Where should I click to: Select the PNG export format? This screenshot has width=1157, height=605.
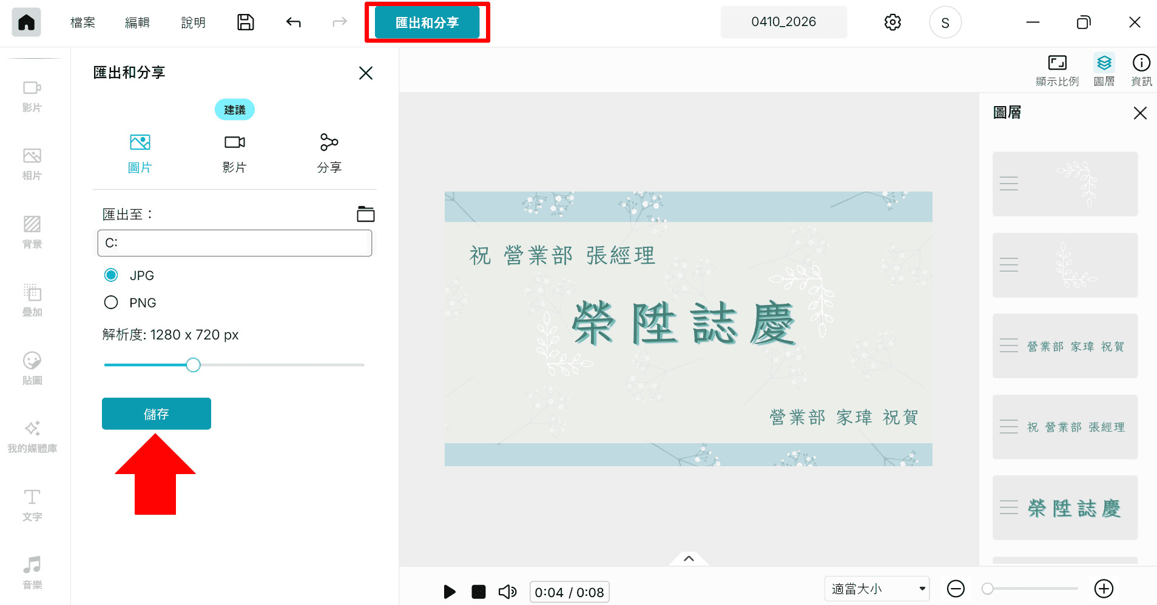point(111,302)
